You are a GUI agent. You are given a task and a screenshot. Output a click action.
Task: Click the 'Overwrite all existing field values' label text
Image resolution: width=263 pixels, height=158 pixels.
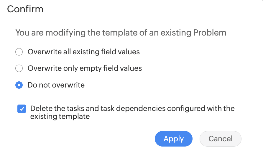[83, 52]
